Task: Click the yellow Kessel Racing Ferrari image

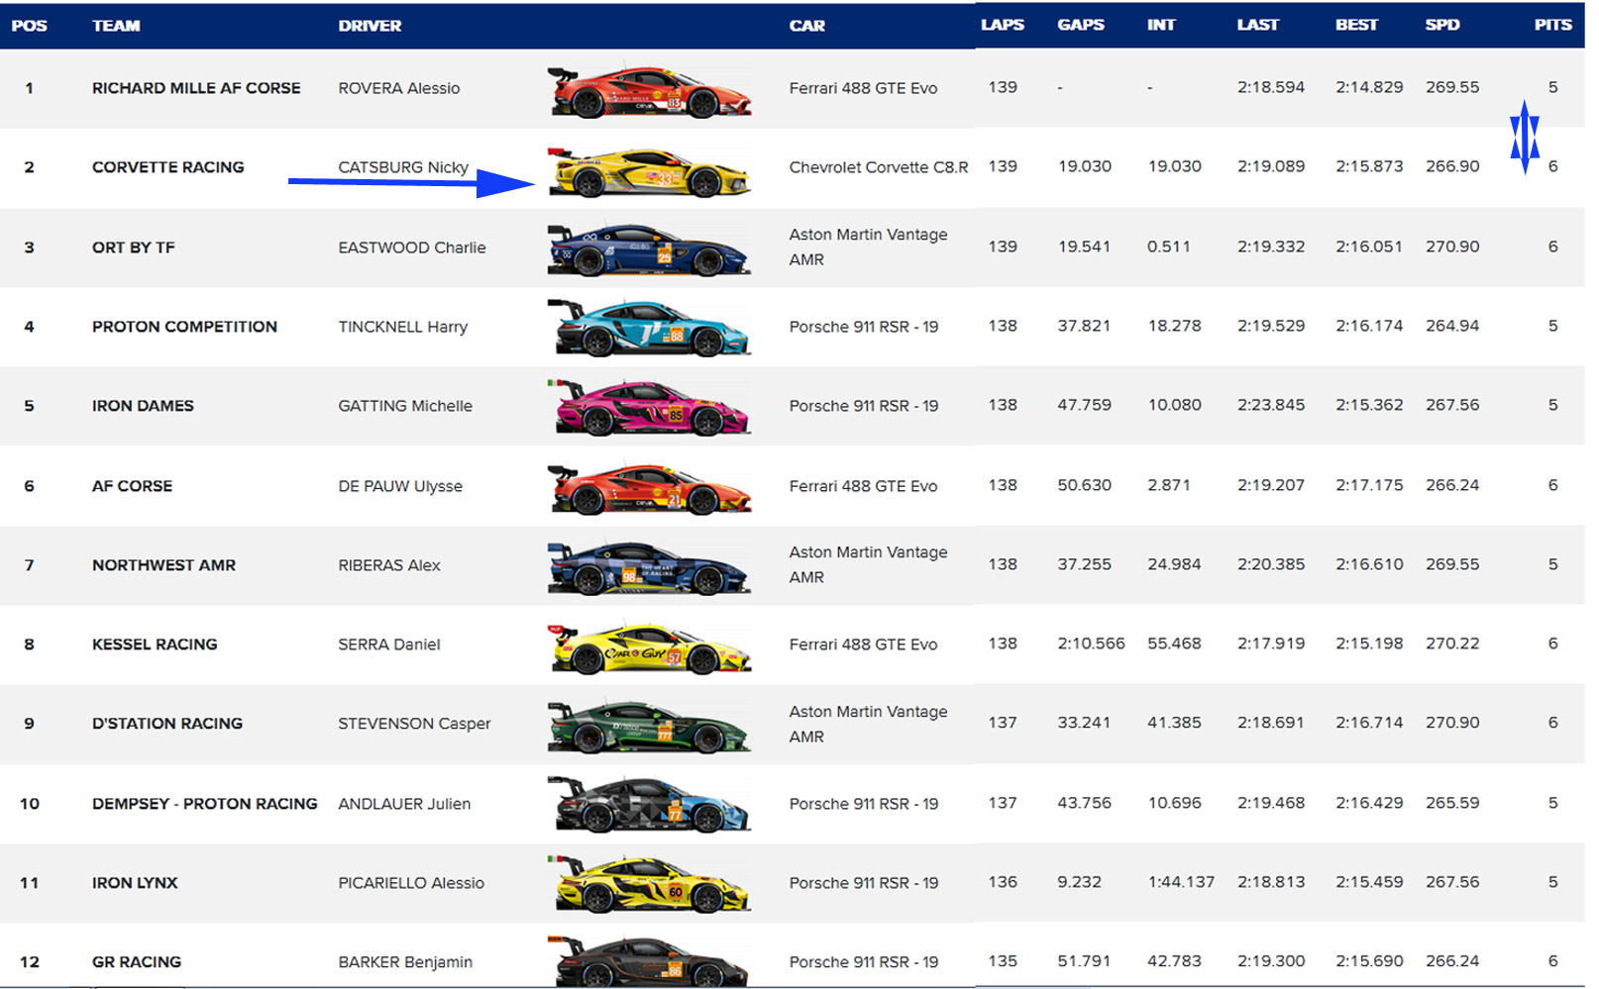Action: coord(649,647)
